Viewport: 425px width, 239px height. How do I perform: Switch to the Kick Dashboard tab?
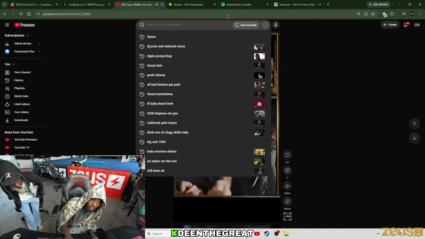coord(193,5)
